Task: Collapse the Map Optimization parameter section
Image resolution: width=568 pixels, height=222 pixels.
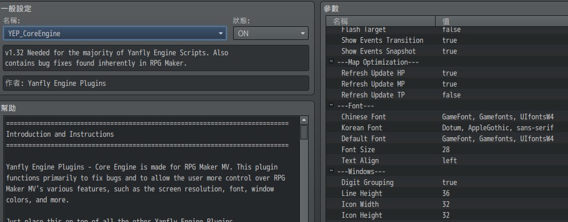Action: pos(331,62)
